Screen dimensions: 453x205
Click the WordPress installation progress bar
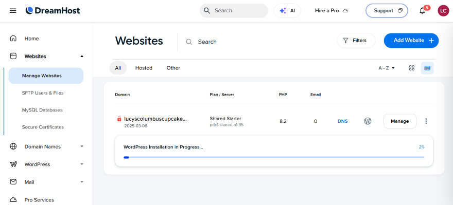click(x=274, y=157)
